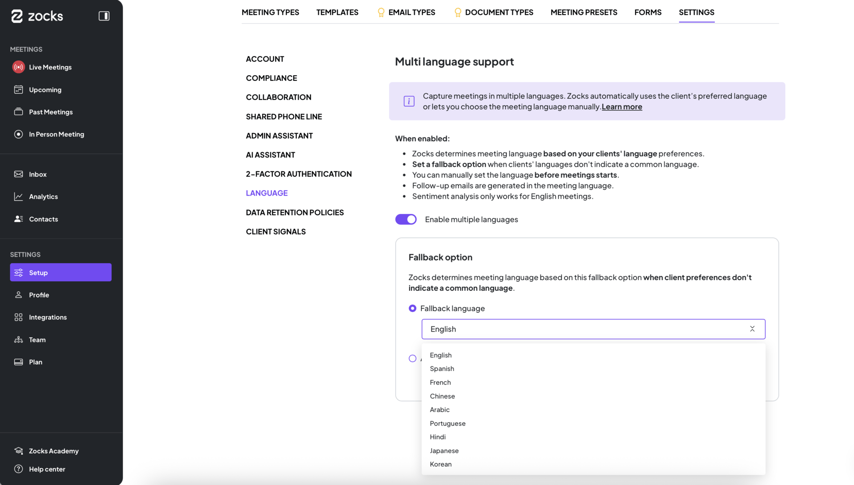Select Japanese as the fallback language

click(444, 450)
